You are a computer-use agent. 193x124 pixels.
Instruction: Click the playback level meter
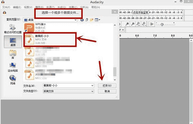click(x=151, y=18)
